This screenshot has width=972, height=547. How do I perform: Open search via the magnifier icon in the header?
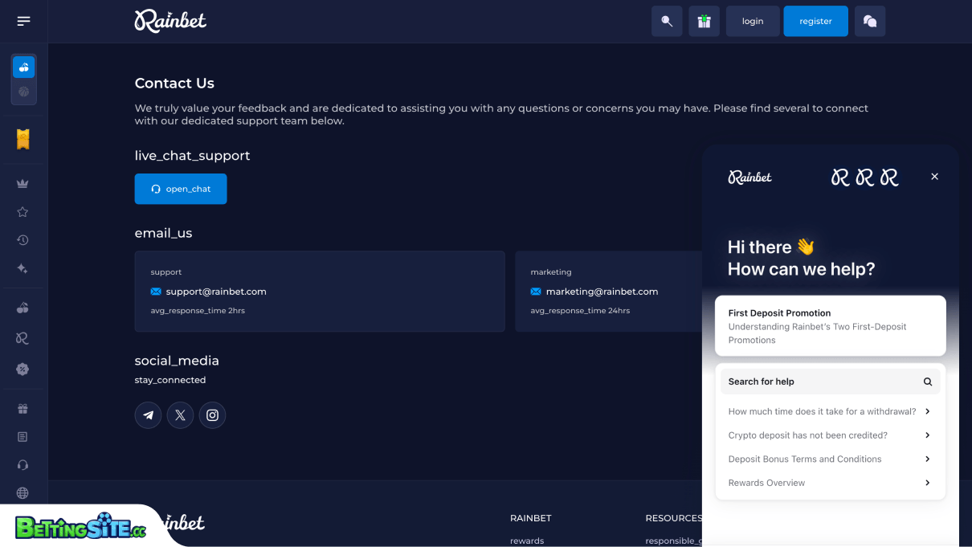pyautogui.click(x=667, y=21)
